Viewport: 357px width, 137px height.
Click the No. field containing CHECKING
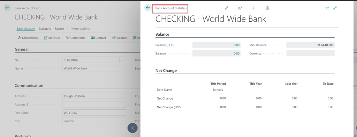click(90, 60)
